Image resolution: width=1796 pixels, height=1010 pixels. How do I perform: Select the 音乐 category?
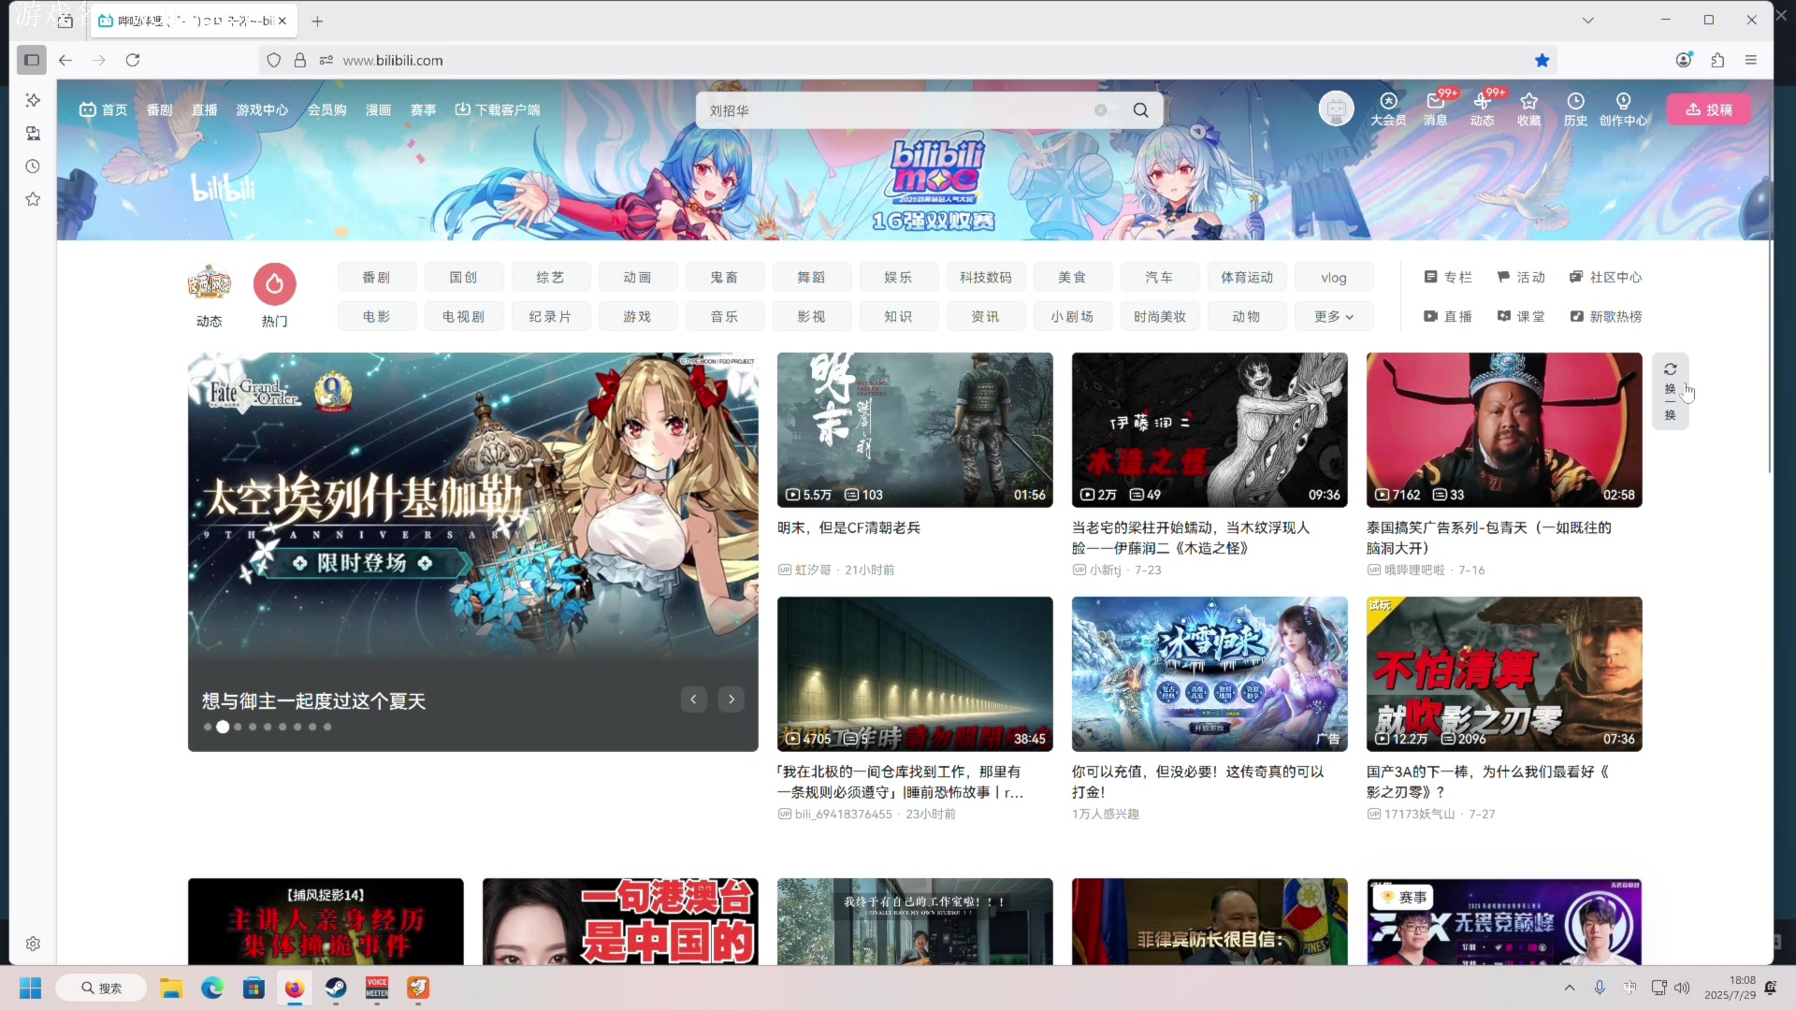click(x=724, y=316)
